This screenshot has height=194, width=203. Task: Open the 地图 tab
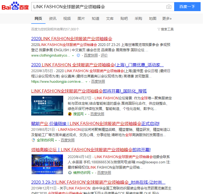153,19
